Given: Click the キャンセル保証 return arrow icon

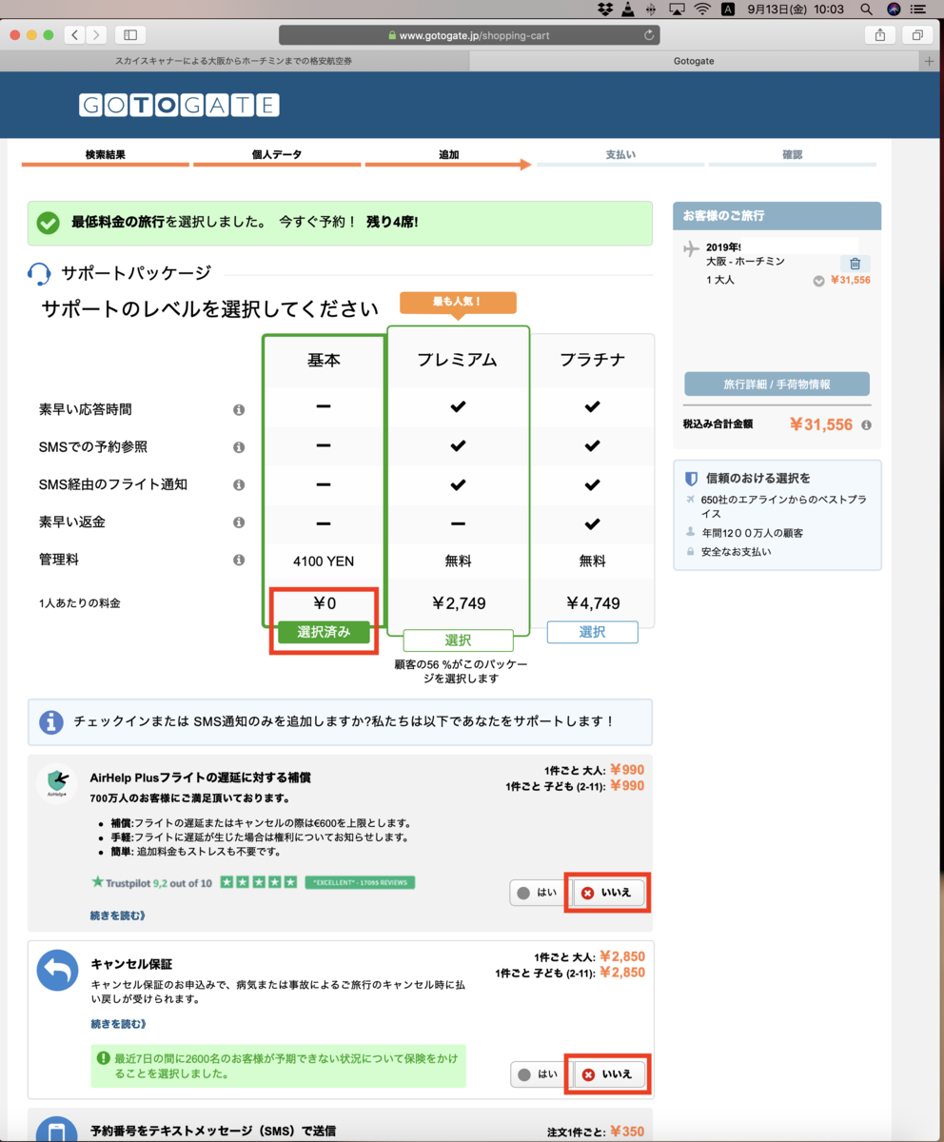Looking at the screenshot, I should click(x=56, y=970).
